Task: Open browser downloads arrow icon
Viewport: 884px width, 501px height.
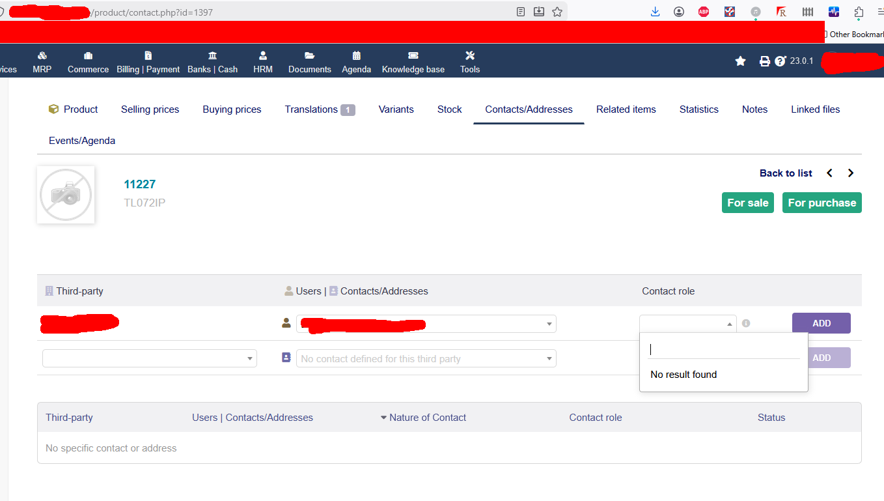Action: click(x=656, y=12)
